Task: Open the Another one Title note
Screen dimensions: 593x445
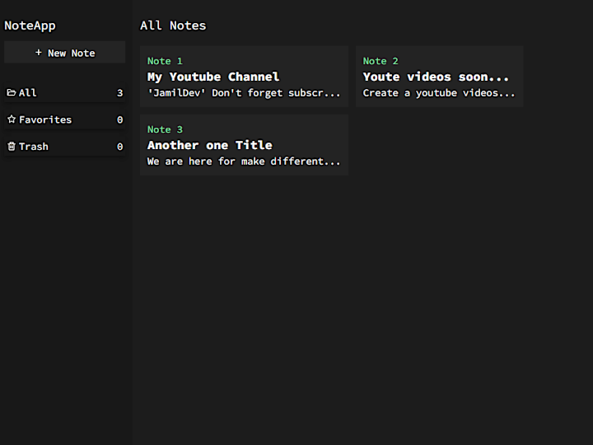Action: tap(244, 145)
